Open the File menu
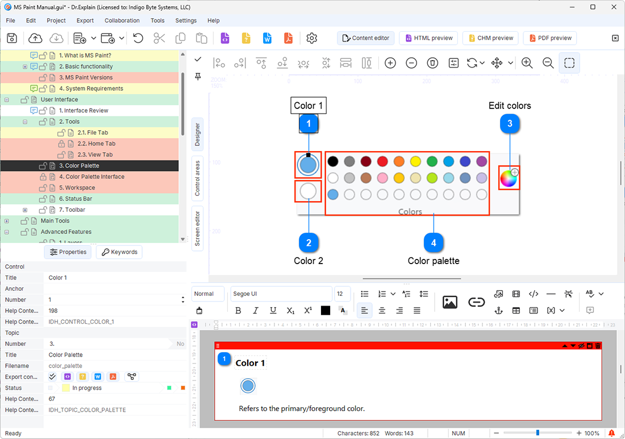The image size is (625, 439). tap(10, 20)
